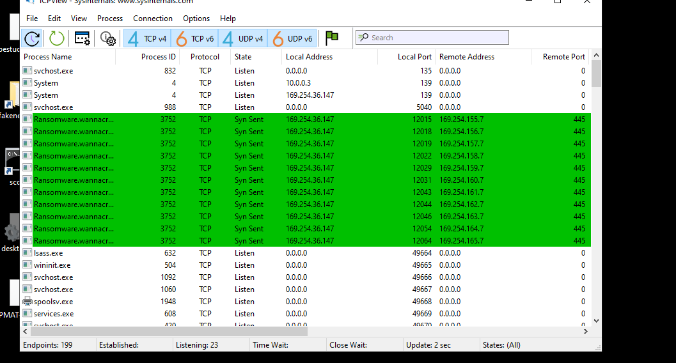Select the lsass.exe process row

306,253
